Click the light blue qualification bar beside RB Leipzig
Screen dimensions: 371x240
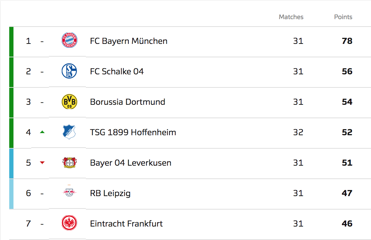pyautogui.click(x=11, y=194)
